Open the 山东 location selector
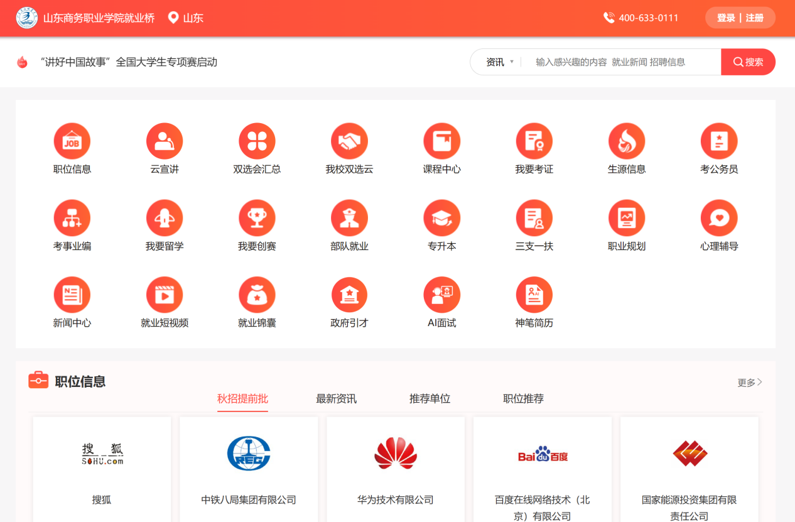 tap(187, 18)
